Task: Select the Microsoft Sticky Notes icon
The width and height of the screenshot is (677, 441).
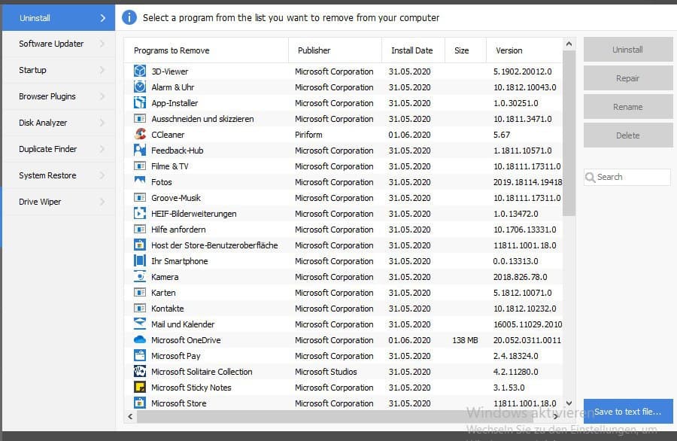Action: pos(139,388)
